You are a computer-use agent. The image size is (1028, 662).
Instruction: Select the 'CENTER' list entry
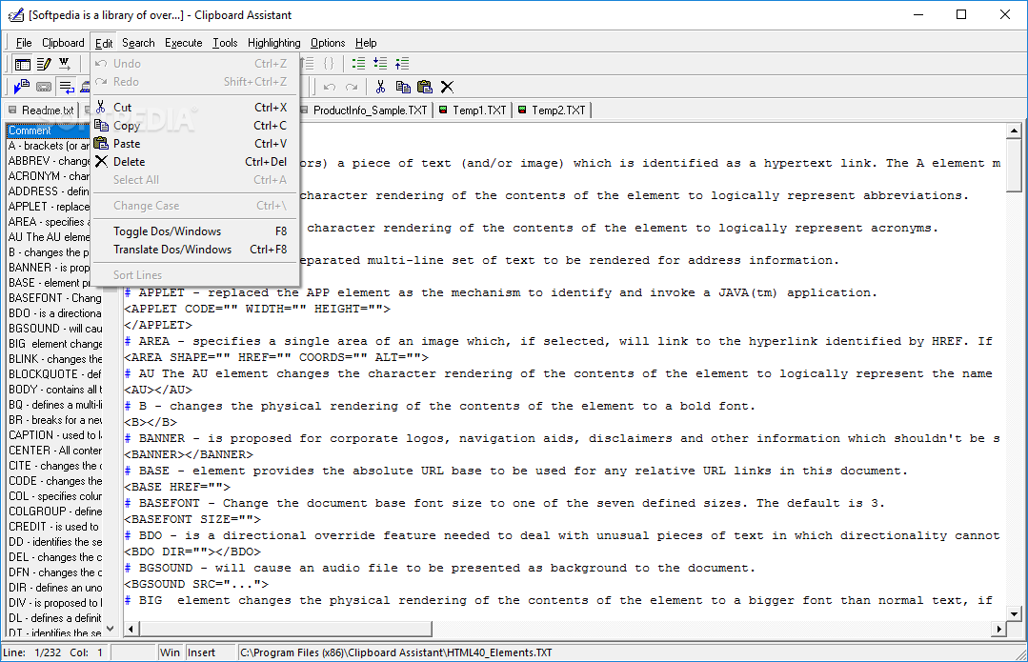point(55,451)
